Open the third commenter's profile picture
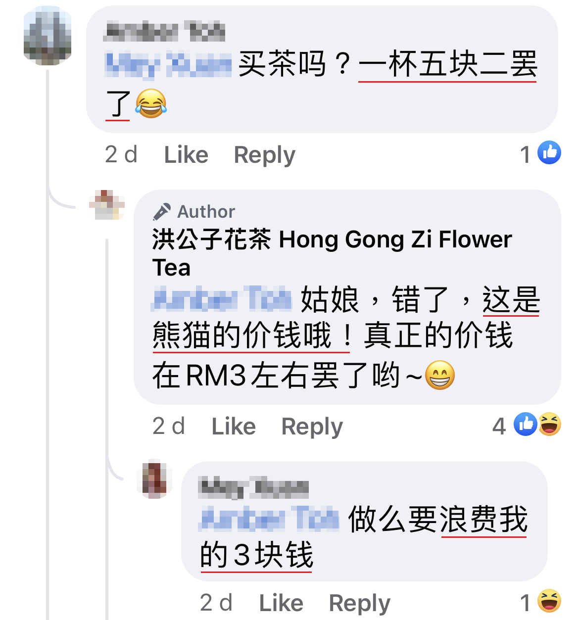This screenshot has width=579, height=620. (x=154, y=479)
